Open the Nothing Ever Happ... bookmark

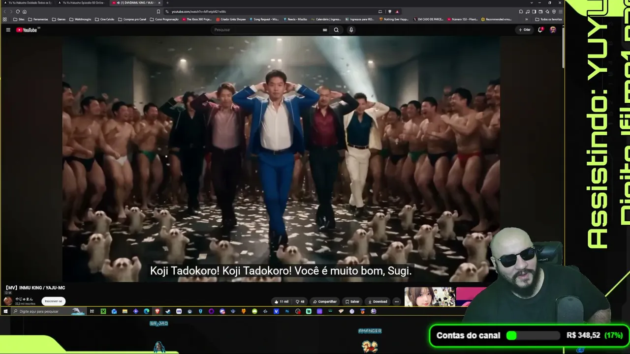pyautogui.click(x=394, y=19)
